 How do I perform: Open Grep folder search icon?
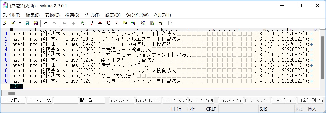pyautogui.click(x=125, y=23)
